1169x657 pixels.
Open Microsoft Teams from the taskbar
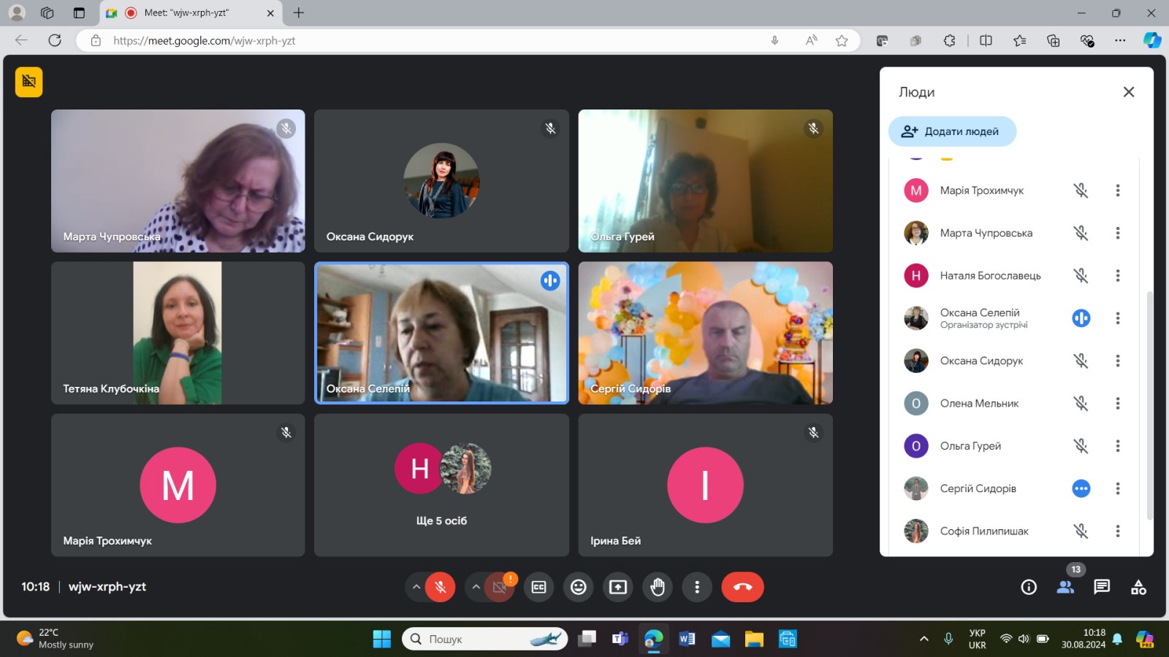[620, 639]
